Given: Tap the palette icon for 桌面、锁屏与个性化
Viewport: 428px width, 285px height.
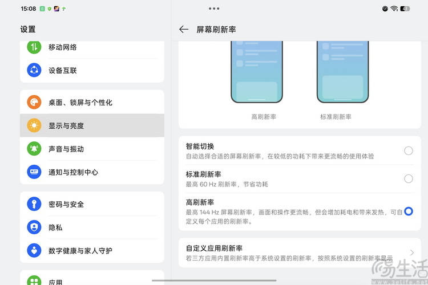Looking at the screenshot, I should 34,103.
